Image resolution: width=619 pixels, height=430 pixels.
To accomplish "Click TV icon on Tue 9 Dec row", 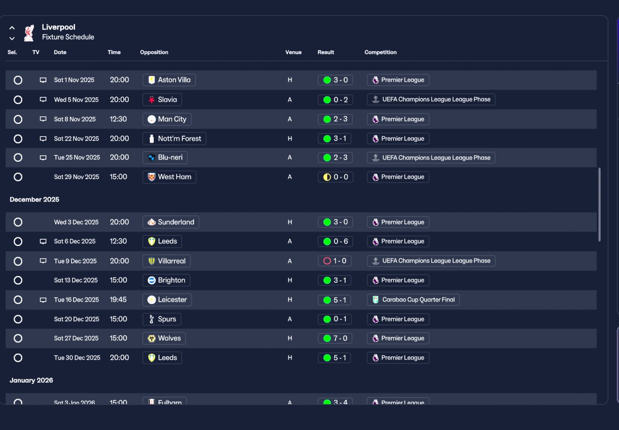I will (x=43, y=261).
